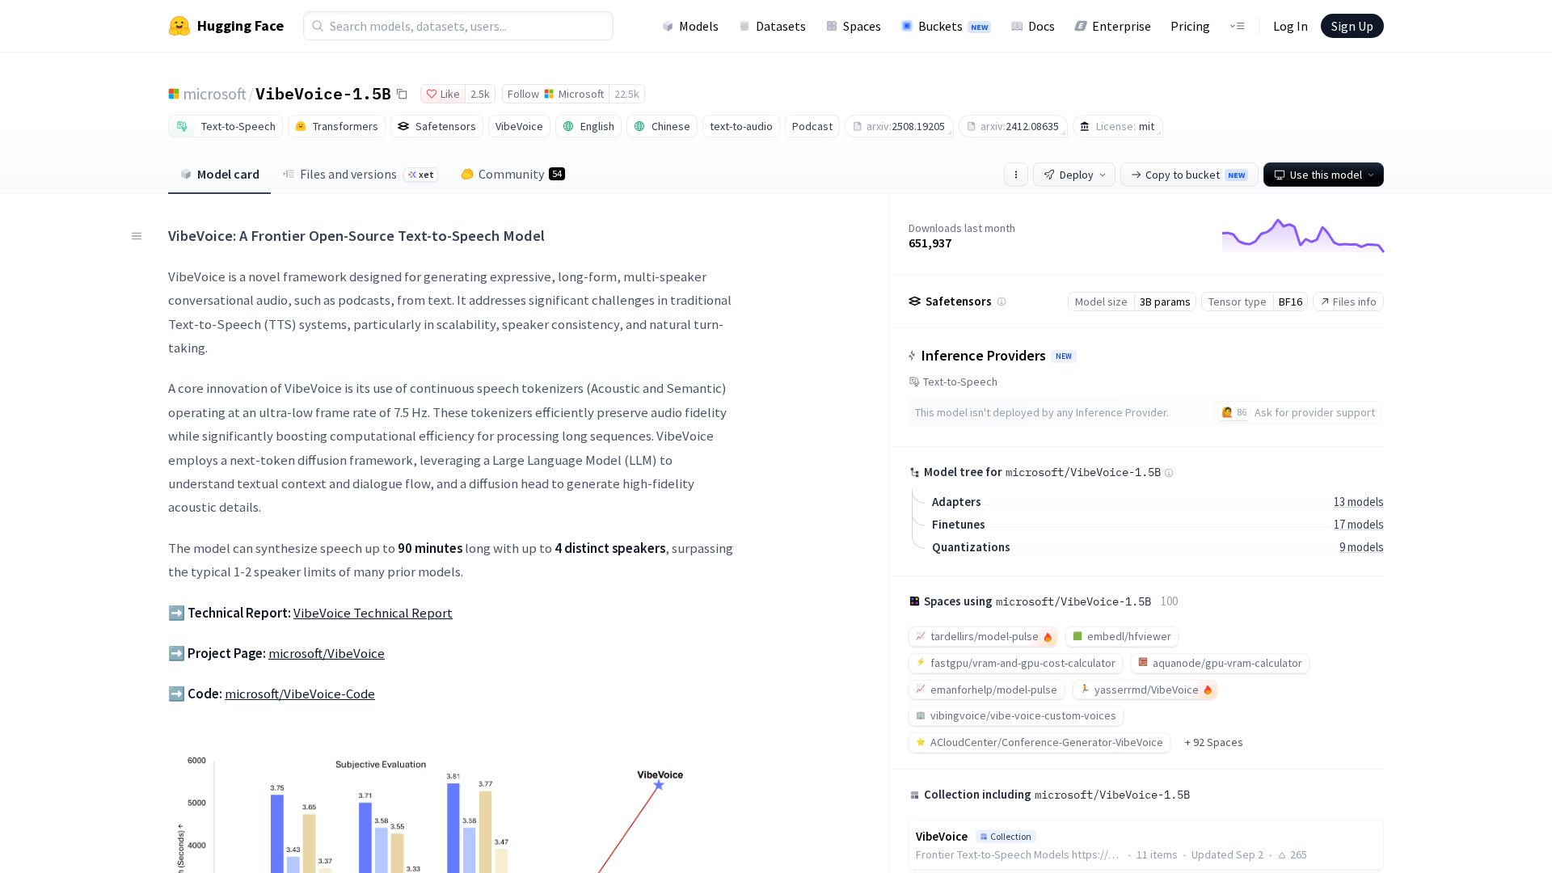Open the Text-to-Speech task tag

point(226,126)
